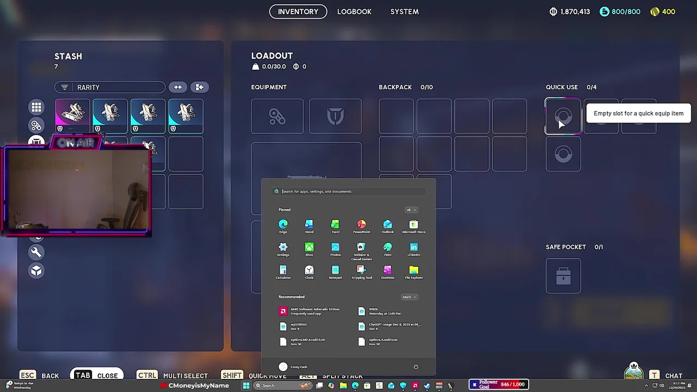Viewport: 697px width, 392px height.
Task: Launch Paint from pinned apps
Action: (388, 249)
